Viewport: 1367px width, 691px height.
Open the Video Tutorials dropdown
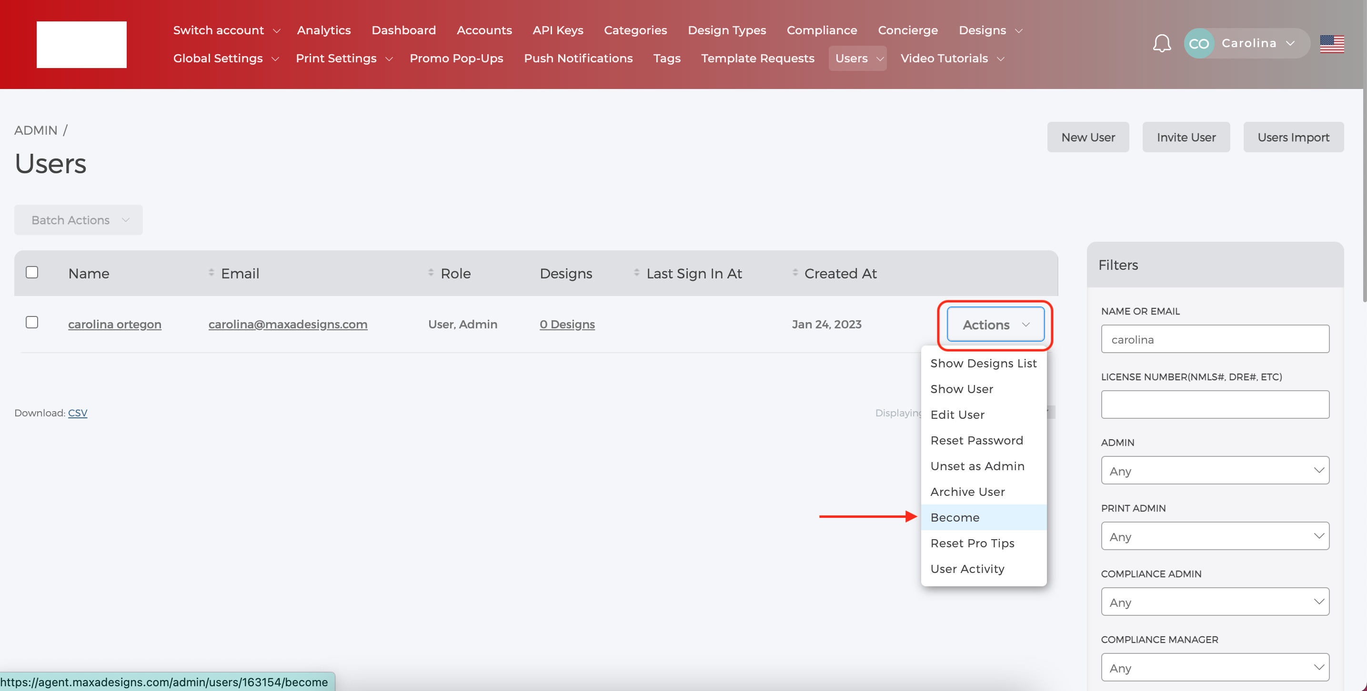point(952,59)
